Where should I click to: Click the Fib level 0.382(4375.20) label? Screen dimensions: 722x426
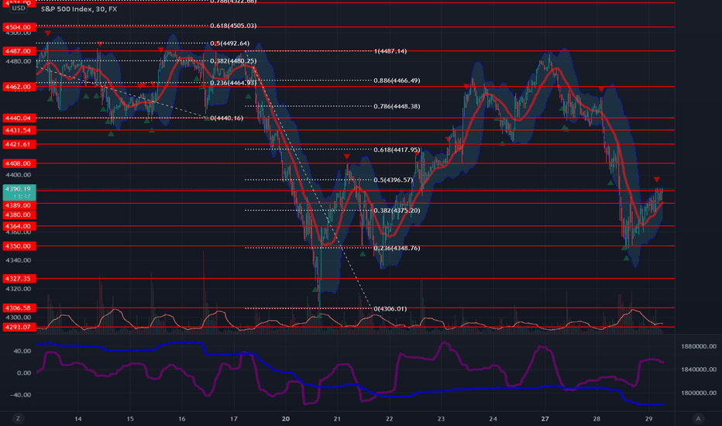click(397, 211)
